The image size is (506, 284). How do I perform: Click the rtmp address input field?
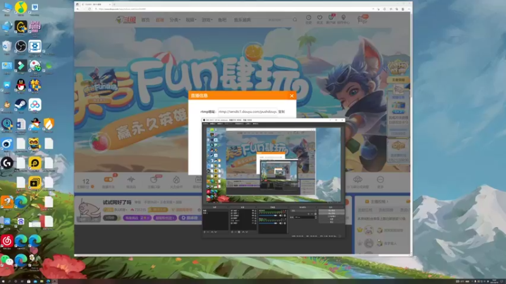[247, 112]
